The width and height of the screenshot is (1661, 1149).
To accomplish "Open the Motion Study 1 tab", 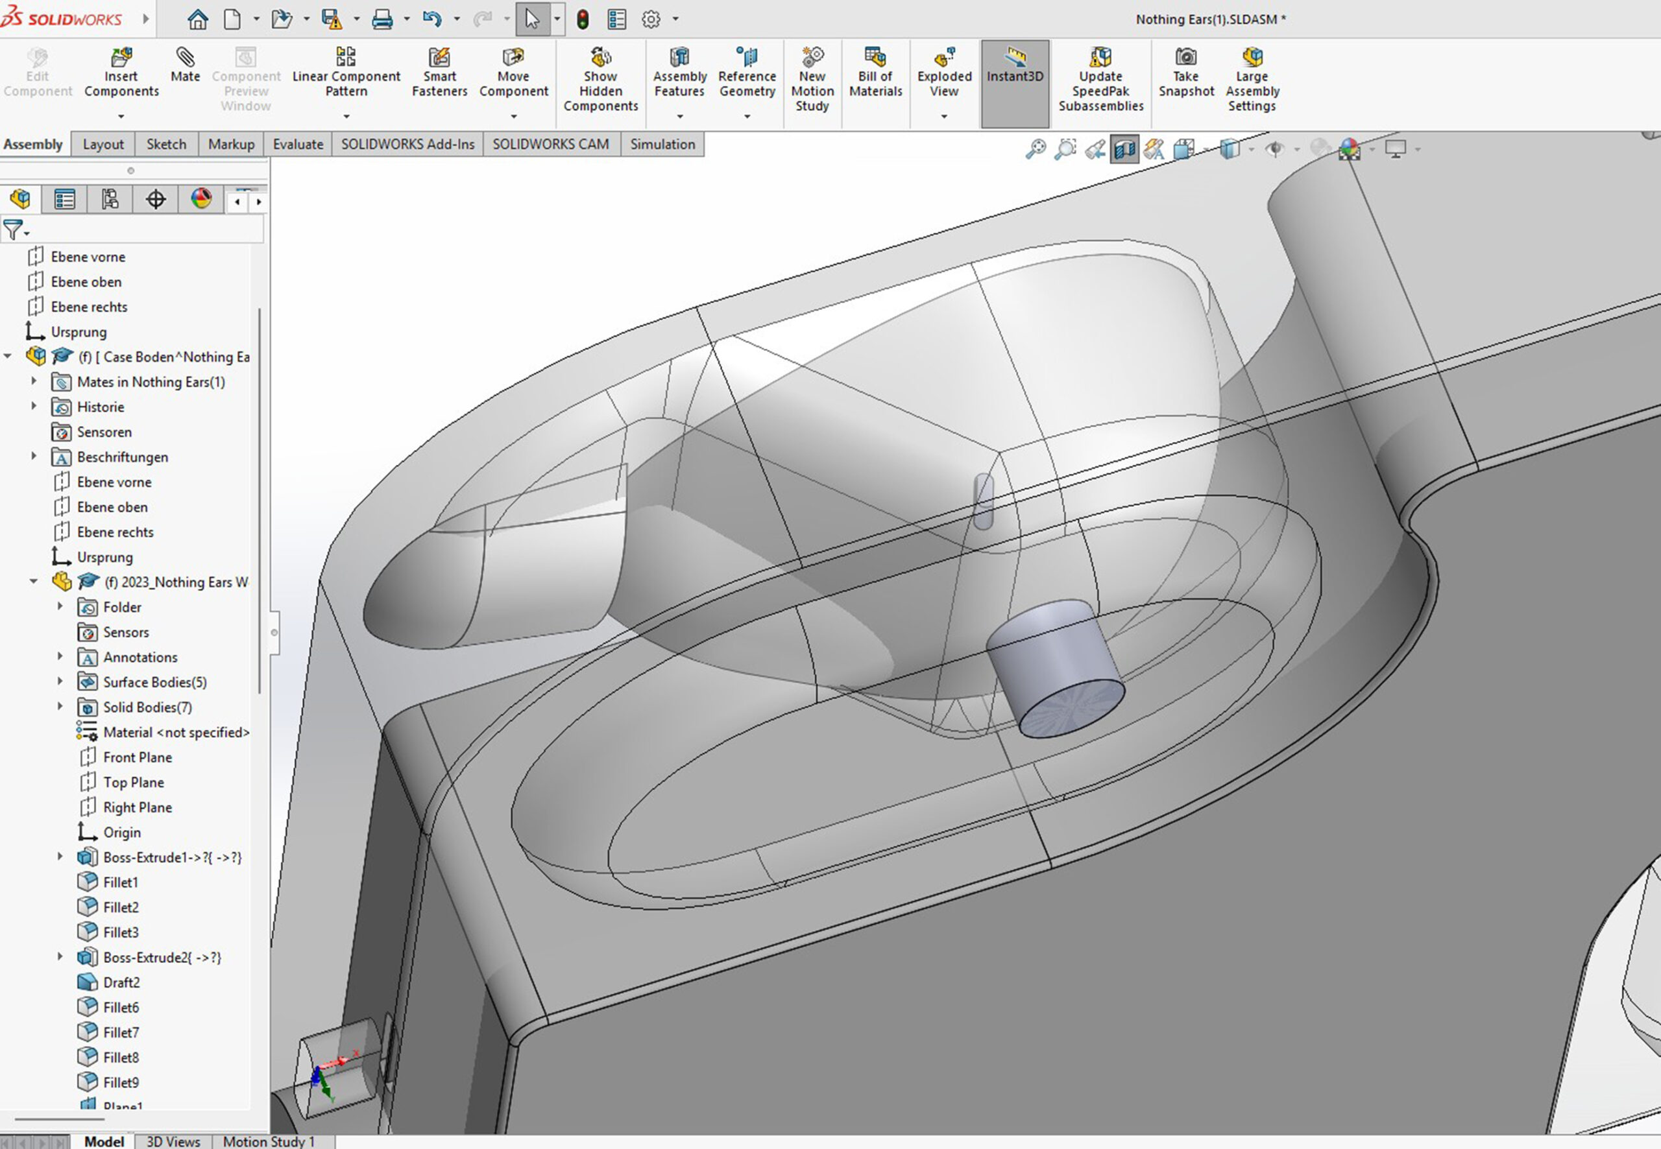I will tap(269, 1141).
